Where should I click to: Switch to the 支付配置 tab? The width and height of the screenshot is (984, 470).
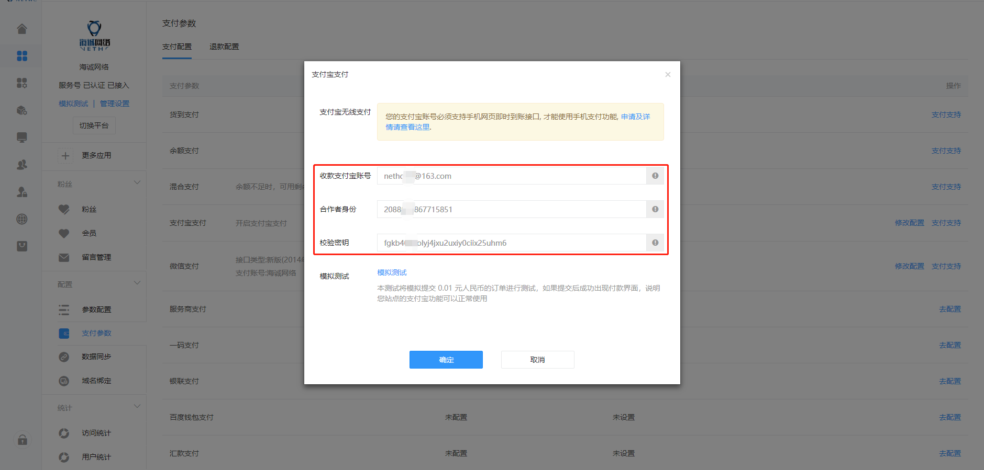tap(177, 47)
